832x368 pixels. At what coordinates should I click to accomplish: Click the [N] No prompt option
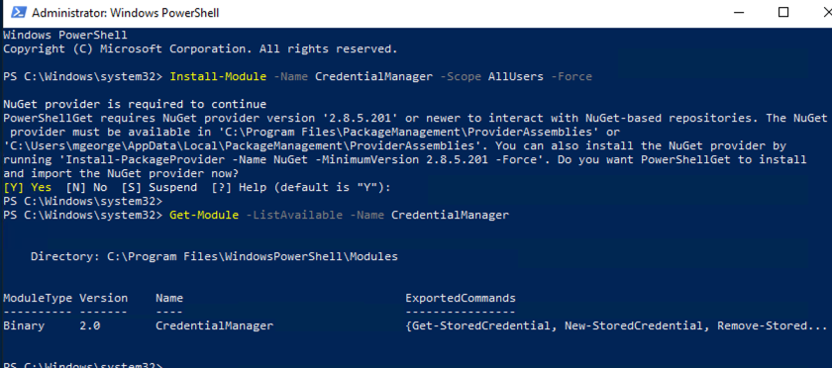(86, 188)
